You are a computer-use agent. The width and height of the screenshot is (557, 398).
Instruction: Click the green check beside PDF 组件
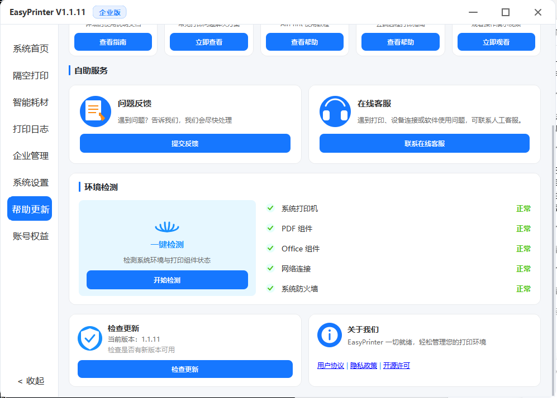tap(270, 228)
